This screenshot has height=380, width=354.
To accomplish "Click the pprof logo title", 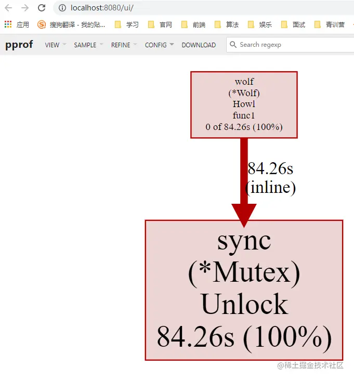I will click(19, 45).
